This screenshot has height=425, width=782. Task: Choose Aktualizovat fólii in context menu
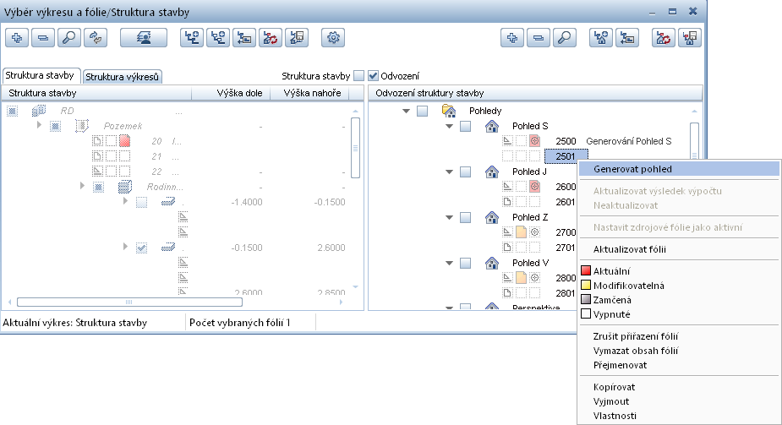click(x=679, y=249)
